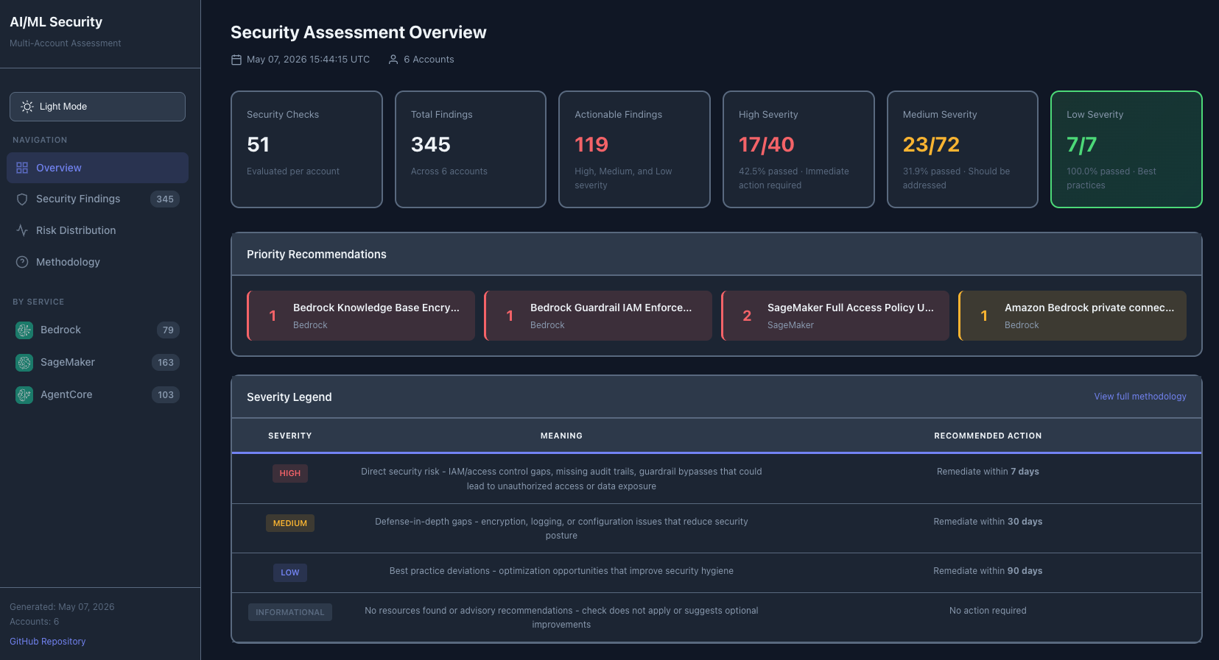1219x660 pixels.
Task: Click the 345 badge next to Security Findings
Action: 165,199
